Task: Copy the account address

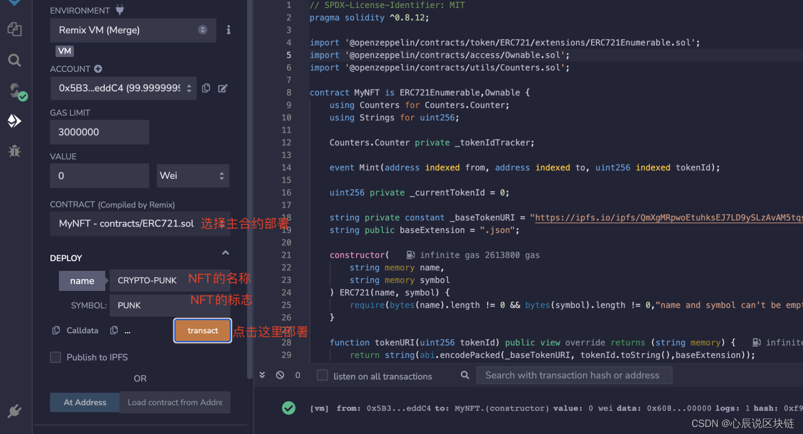Action: click(x=206, y=88)
